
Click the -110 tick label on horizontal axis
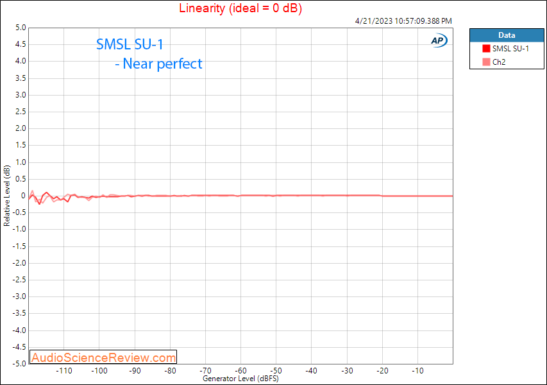(x=64, y=371)
